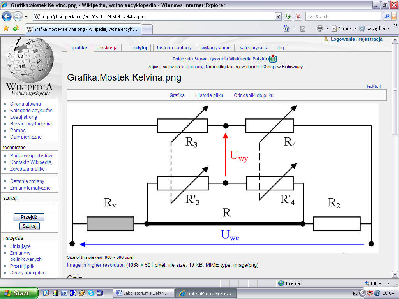Open Favorites Center star icon
This screenshot has height=299, width=399.
6,28
